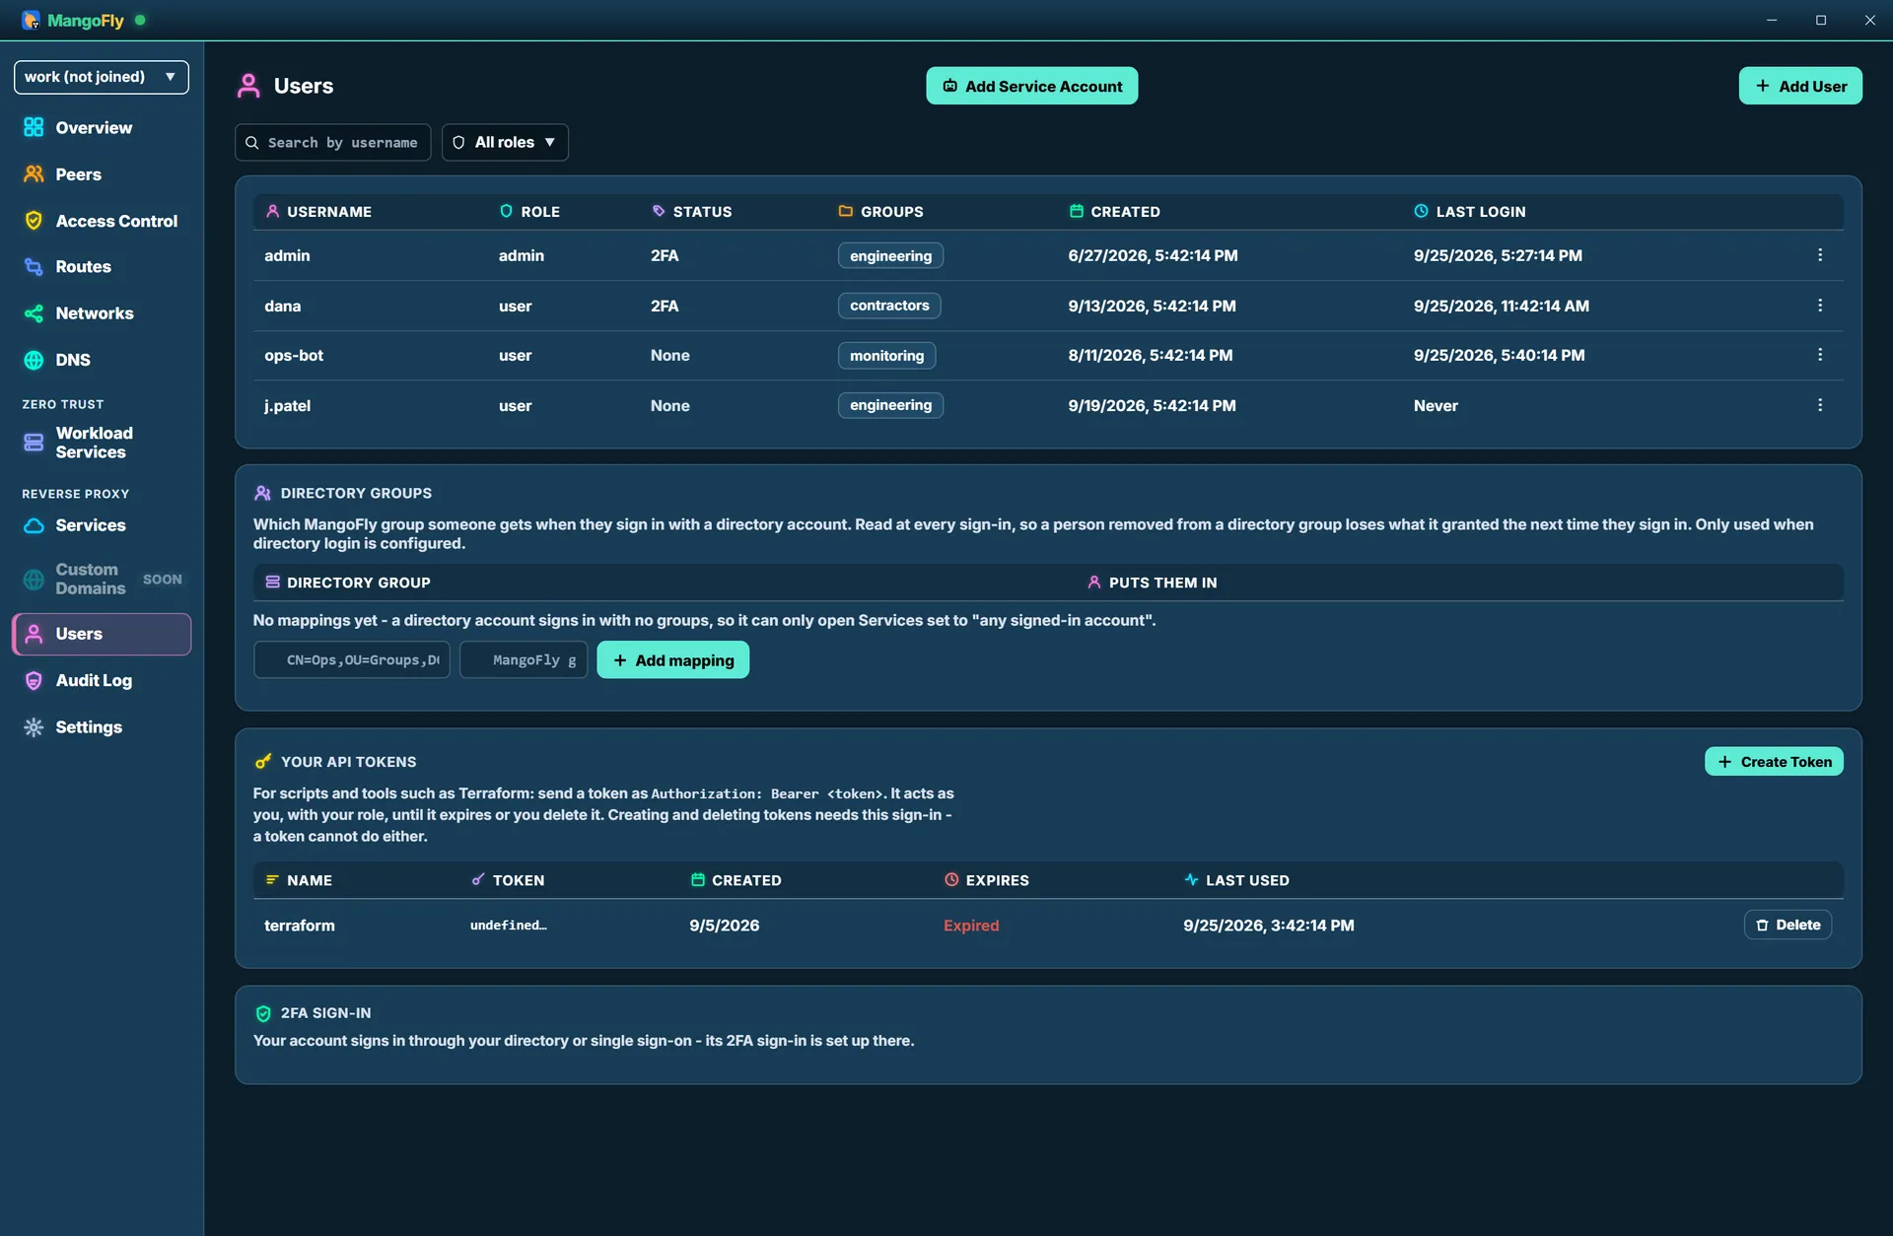Open Access Control section

pos(102,221)
